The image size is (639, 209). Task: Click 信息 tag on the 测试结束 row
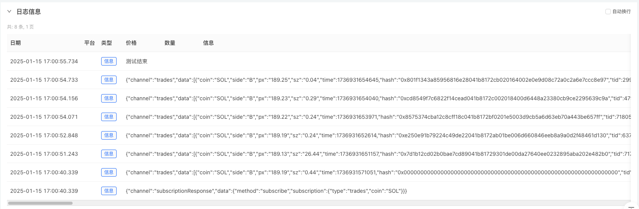[109, 61]
